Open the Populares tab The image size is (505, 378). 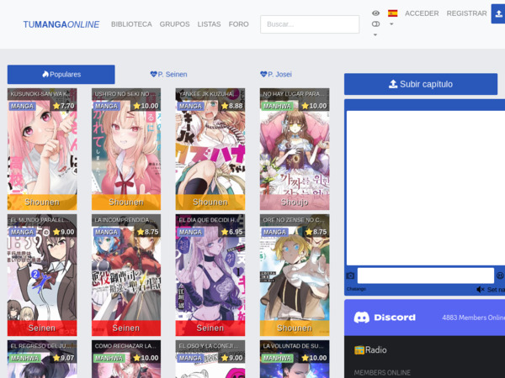click(x=61, y=74)
